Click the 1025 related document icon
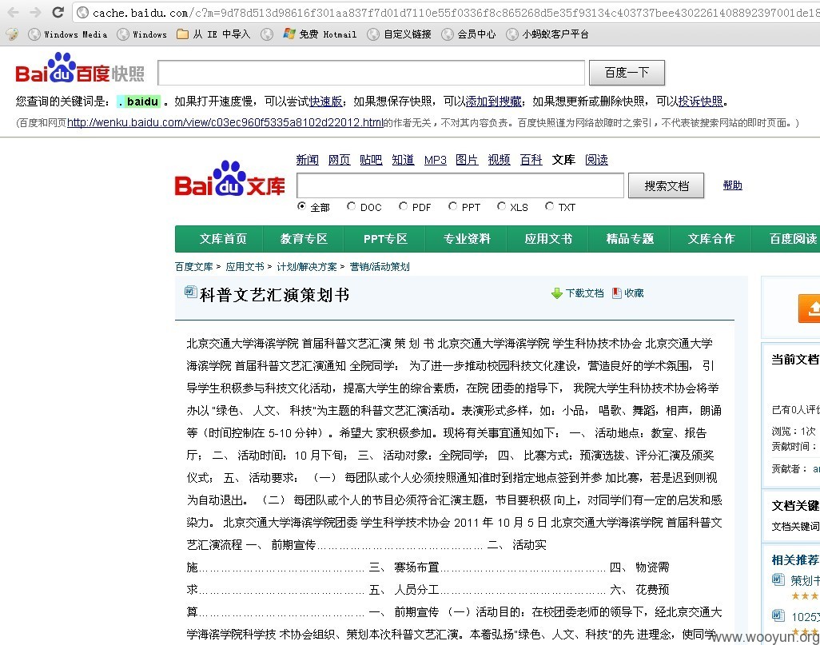This screenshot has height=645, width=820. pos(778,615)
